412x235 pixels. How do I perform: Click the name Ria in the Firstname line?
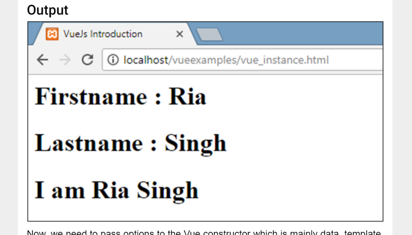click(187, 97)
